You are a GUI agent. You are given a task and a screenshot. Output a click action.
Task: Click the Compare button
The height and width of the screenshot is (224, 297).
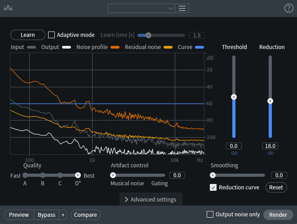tap(85, 215)
